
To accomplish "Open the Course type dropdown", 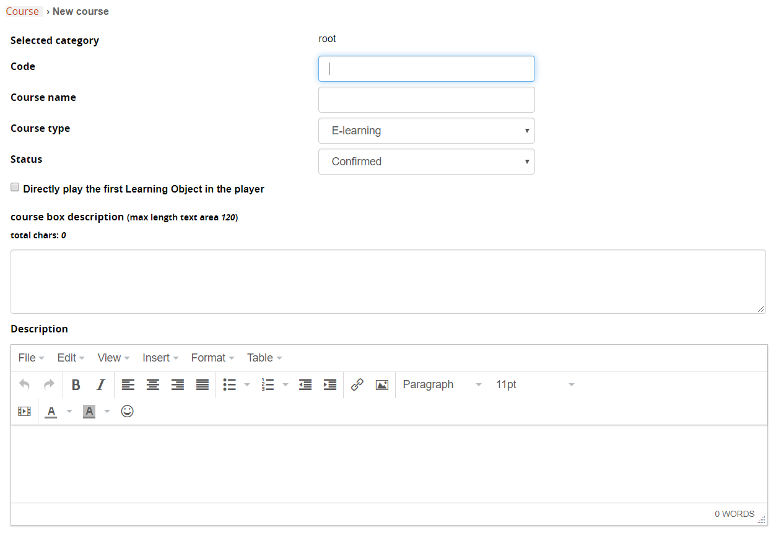I will (426, 131).
